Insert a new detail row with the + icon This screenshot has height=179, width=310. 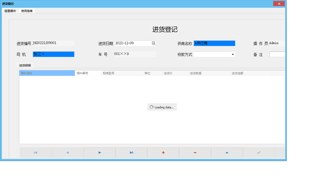tap(163, 152)
